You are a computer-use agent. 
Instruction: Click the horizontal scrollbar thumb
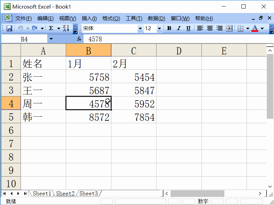(198, 193)
